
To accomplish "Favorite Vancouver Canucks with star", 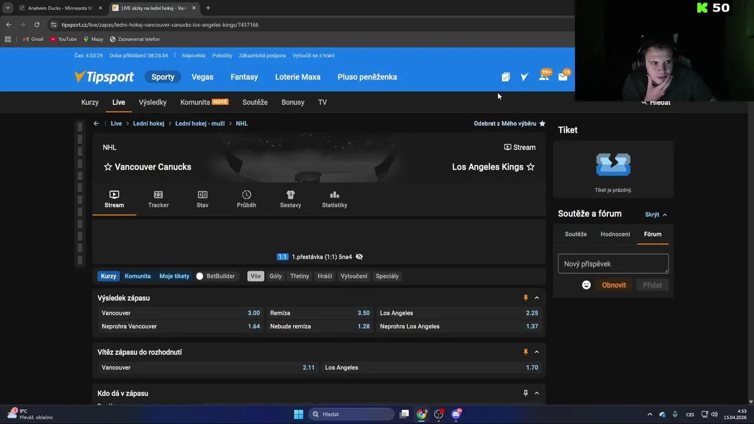I will pyautogui.click(x=108, y=167).
